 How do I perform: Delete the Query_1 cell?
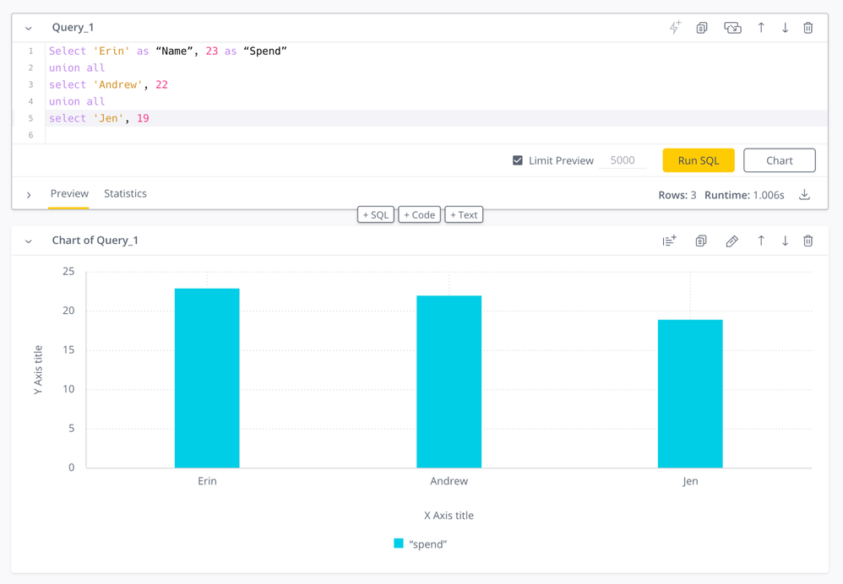click(808, 28)
